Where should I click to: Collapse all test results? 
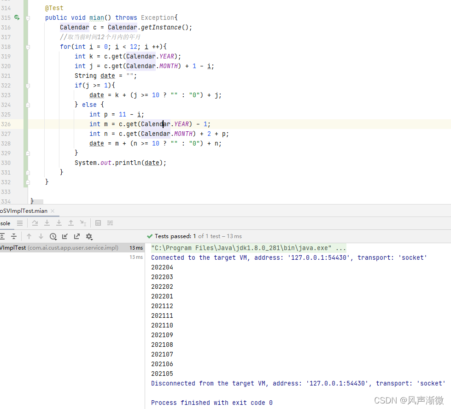pyautogui.click(x=14, y=236)
